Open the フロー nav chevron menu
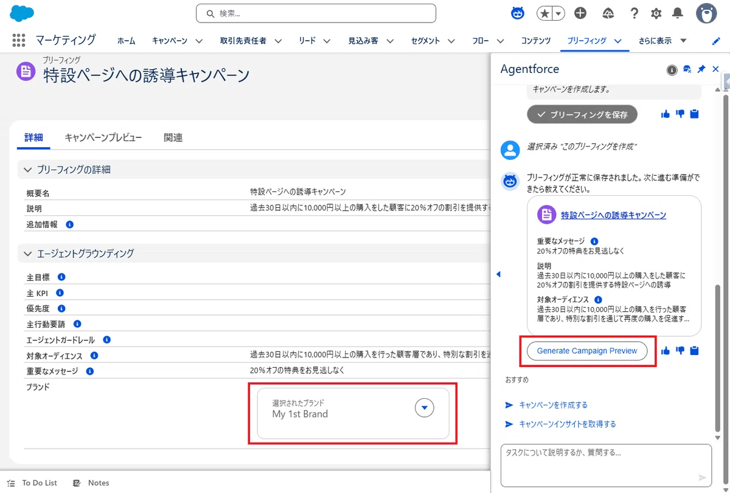The width and height of the screenshot is (730, 493). click(x=501, y=41)
